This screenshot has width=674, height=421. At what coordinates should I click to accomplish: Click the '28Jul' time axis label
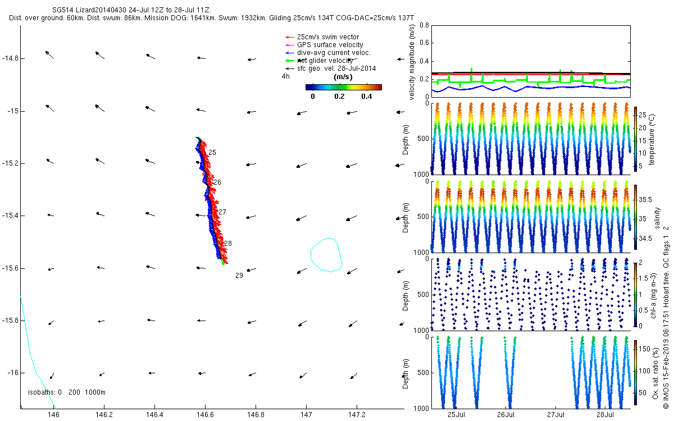[605, 414]
